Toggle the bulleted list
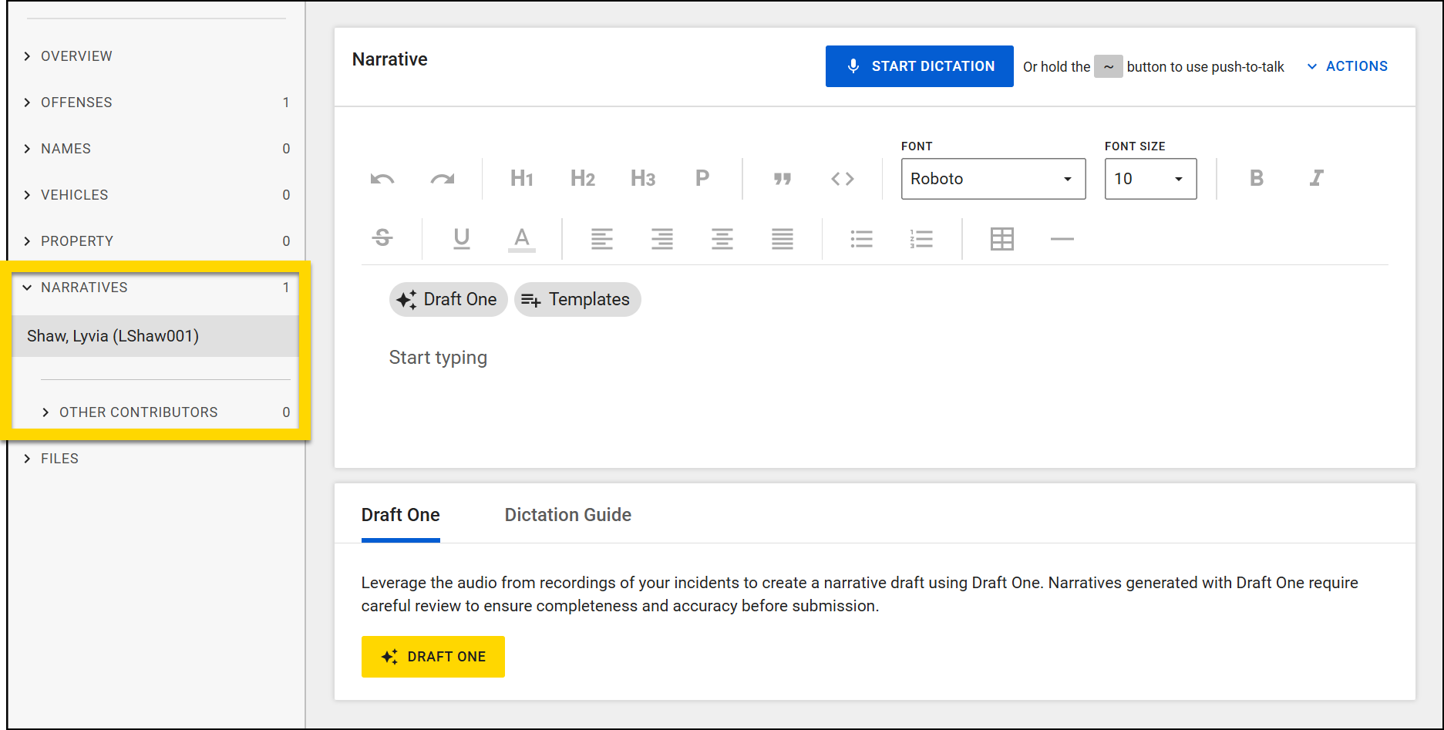The width and height of the screenshot is (1444, 730). 861,238
